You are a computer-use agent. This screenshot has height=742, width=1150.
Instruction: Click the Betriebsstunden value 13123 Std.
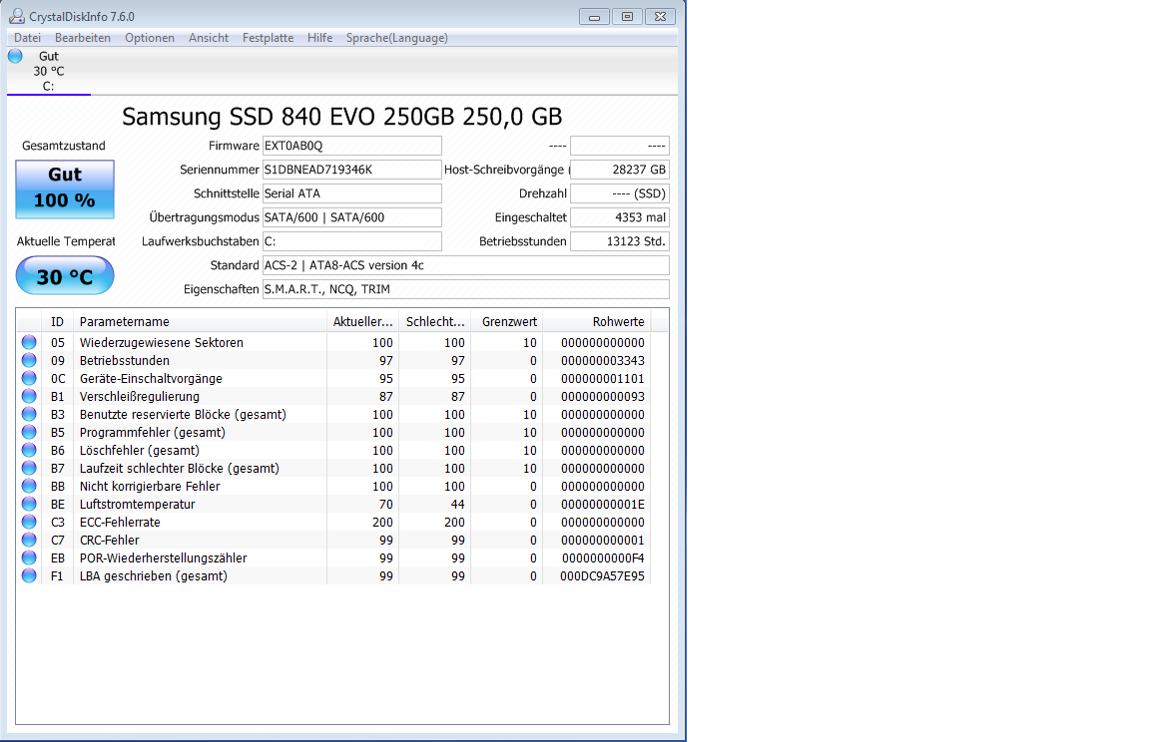click(x=620, y=241)
